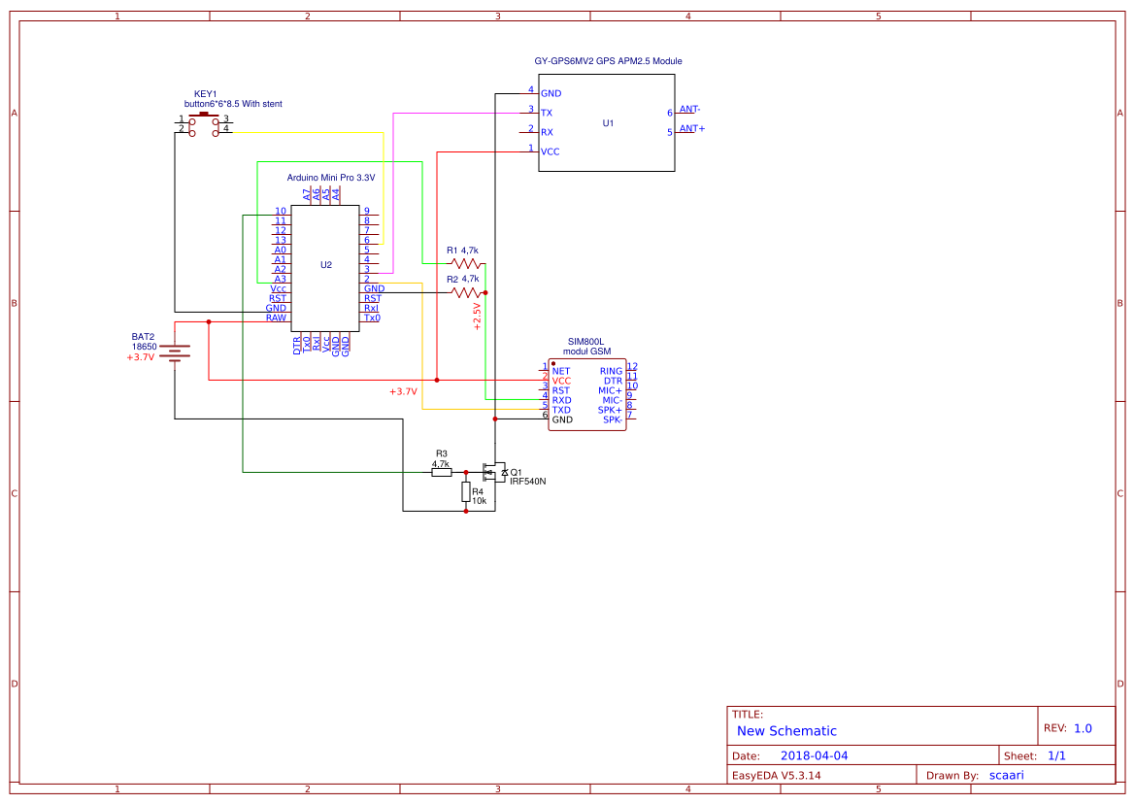Select the +2.5V net label
This screenshot has height=804, width=1135.
[477, 317]
